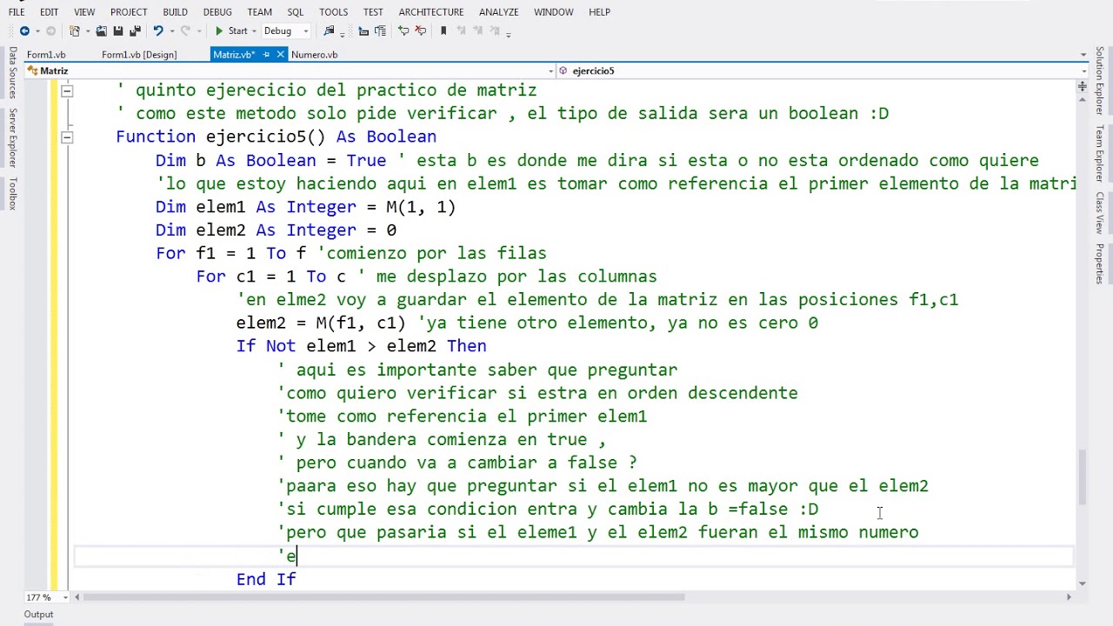Open the Team Explorer side tab
Image resolution: width=1113 pixels, height=626 pixels.
[x=1100, y=153]
